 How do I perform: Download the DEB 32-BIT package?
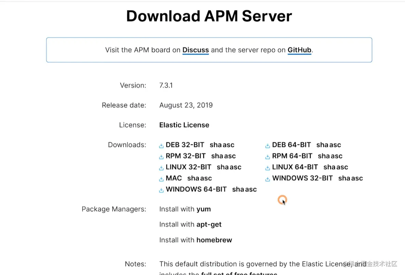pos(185,145)
